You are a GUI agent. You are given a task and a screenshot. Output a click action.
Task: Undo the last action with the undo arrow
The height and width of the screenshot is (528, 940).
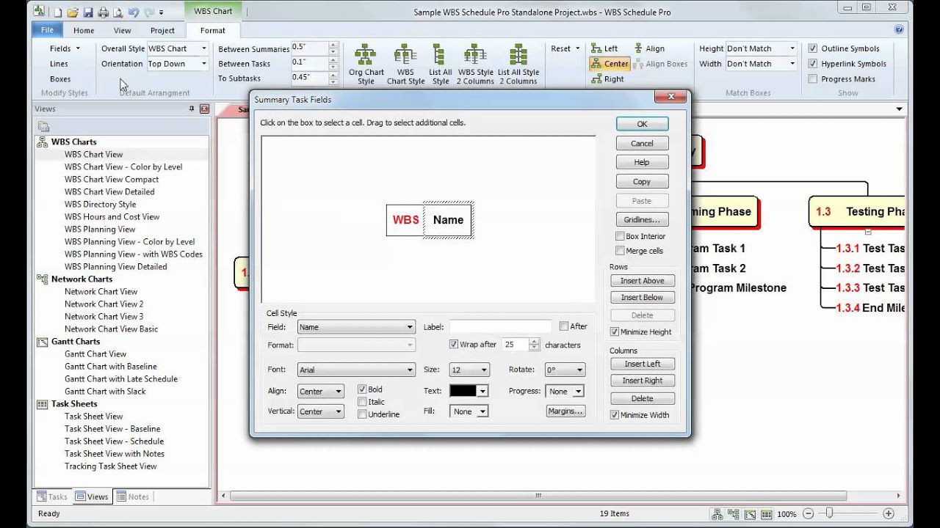[x=133, y=12]
